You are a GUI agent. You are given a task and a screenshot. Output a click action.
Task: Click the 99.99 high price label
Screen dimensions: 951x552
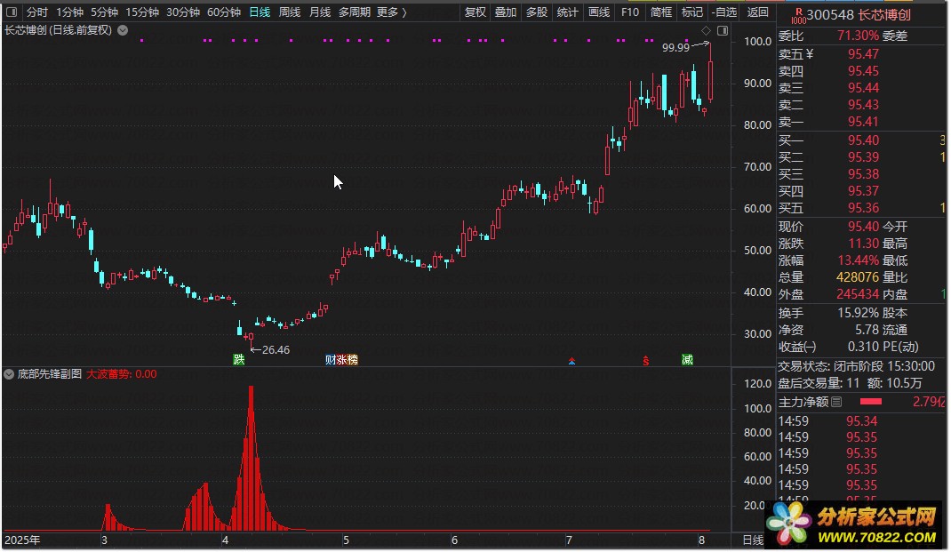[675, 47]
